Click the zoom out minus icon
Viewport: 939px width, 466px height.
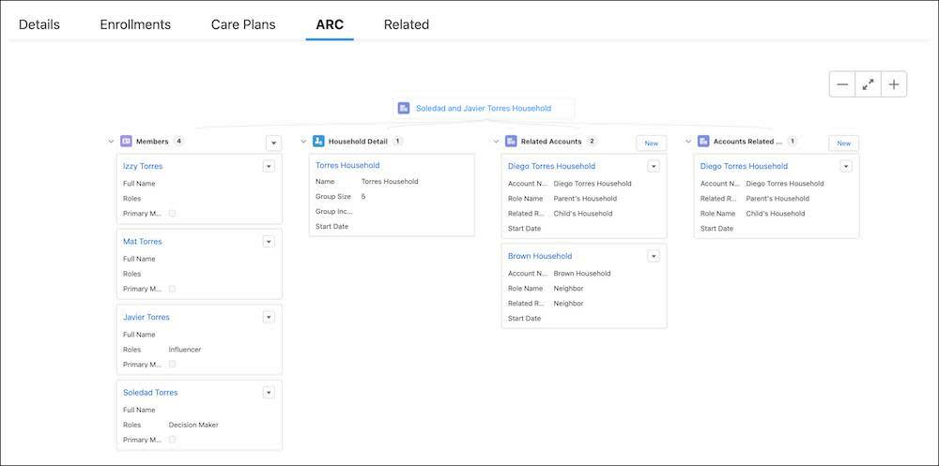tap(842, 84)
